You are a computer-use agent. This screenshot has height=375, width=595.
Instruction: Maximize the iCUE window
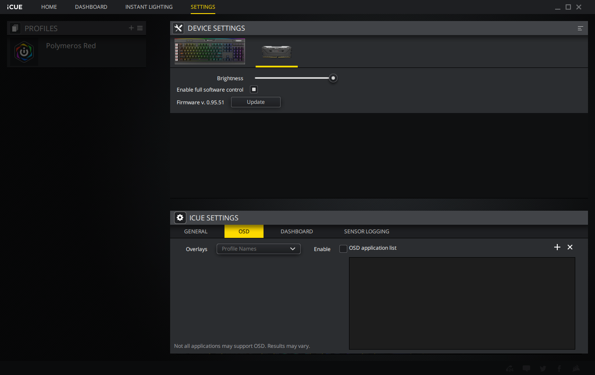[568, 7]
